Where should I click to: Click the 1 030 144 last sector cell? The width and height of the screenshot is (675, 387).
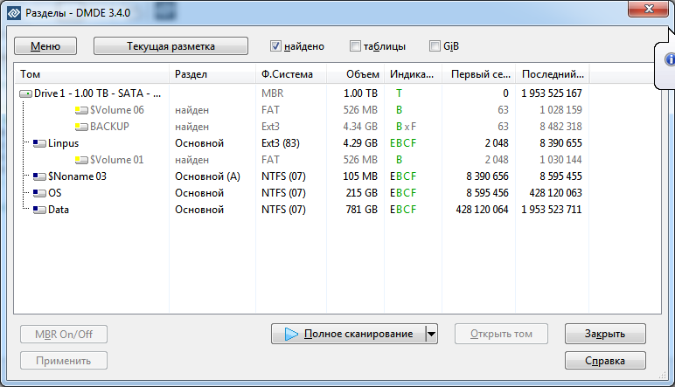tap(560, 160)
